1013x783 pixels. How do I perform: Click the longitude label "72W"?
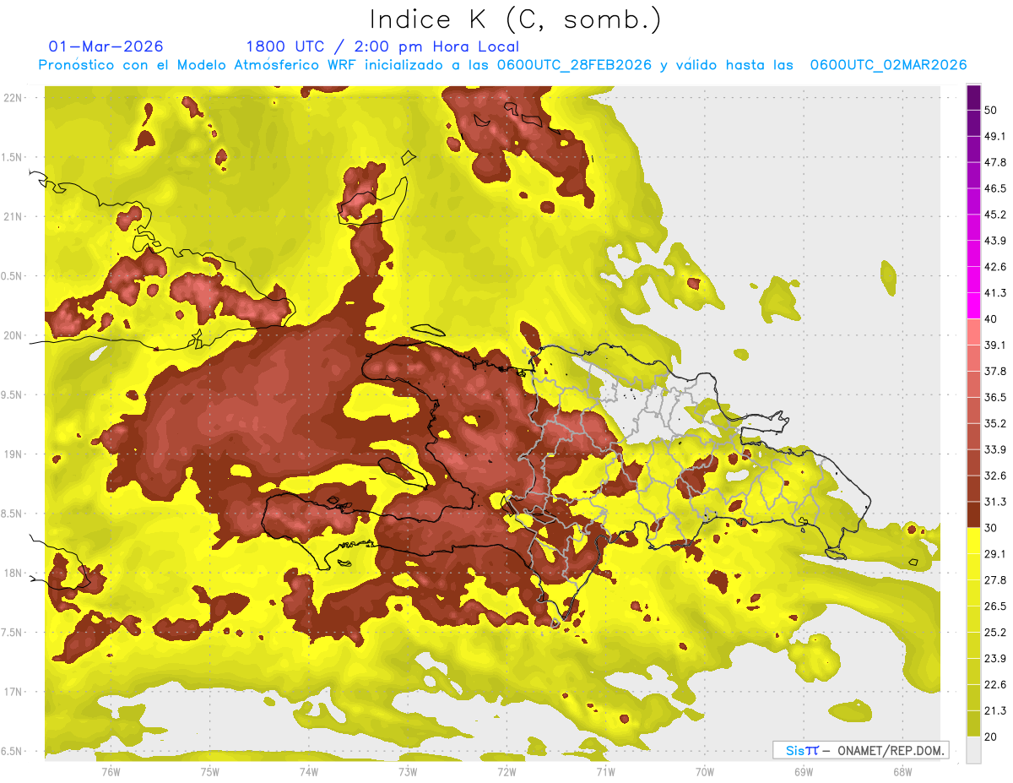(506, 771)
